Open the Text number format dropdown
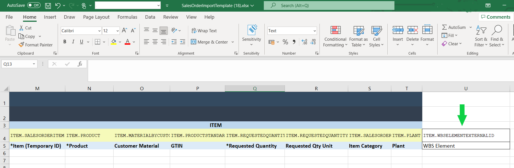Image resolution: width=514 pixels, height=168 pixels. point(315,31)
